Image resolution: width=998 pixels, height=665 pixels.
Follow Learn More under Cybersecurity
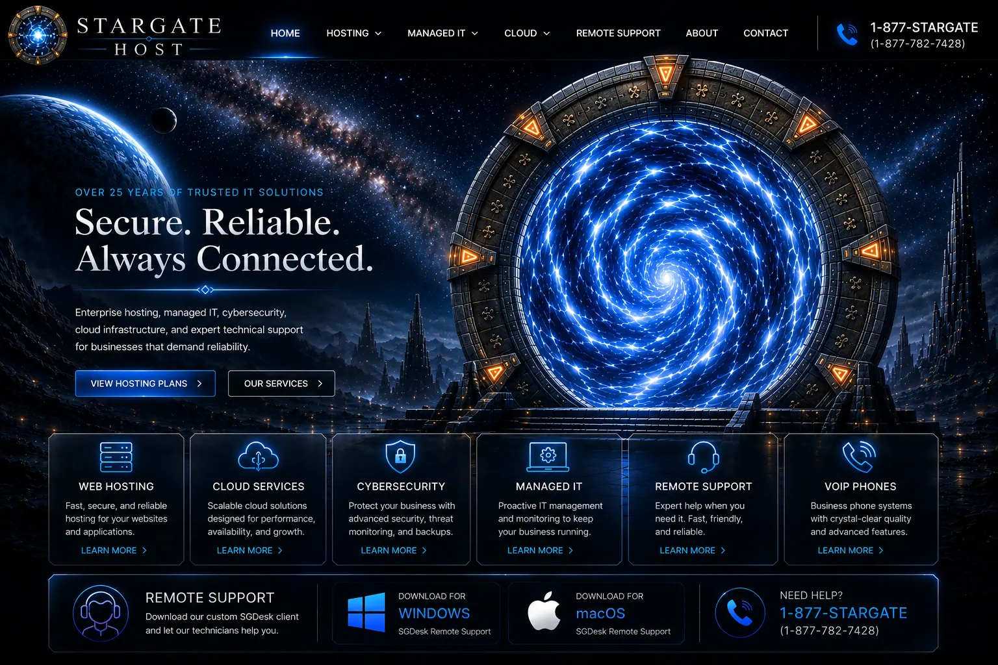(x=394, y=551)
